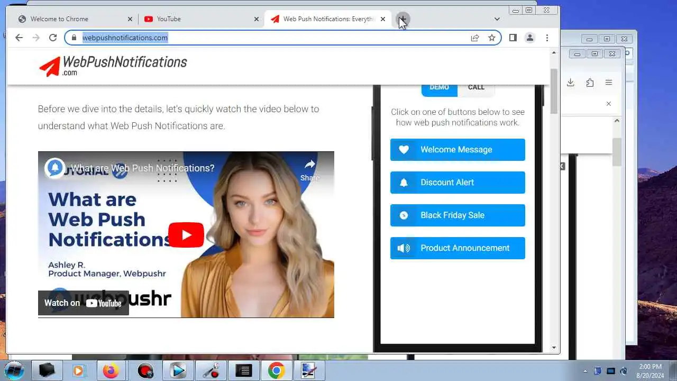
Task: Click the video Share arrow
Action: point(310,170)
